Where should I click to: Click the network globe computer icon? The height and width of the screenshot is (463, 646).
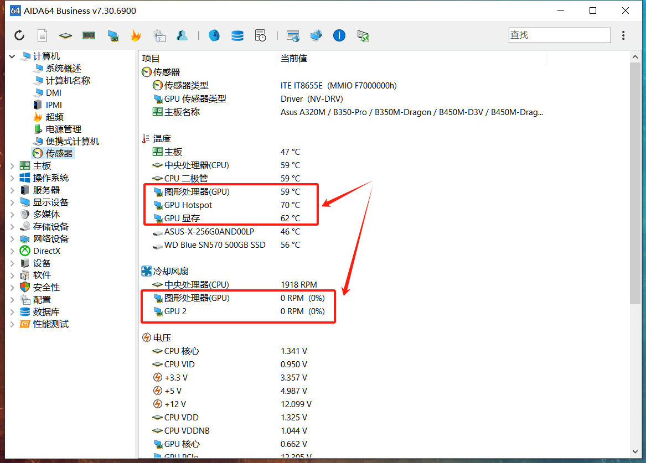point(316,35)
